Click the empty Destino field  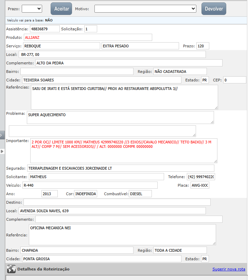point(117,202)
